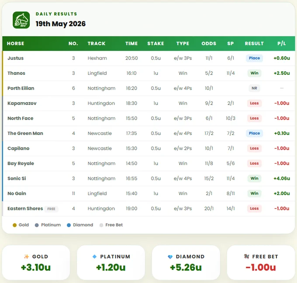This screenshot has width=297, height=283.
Task: Click the 11/8 odds for Bay Royale
Action: coord(209,163)
